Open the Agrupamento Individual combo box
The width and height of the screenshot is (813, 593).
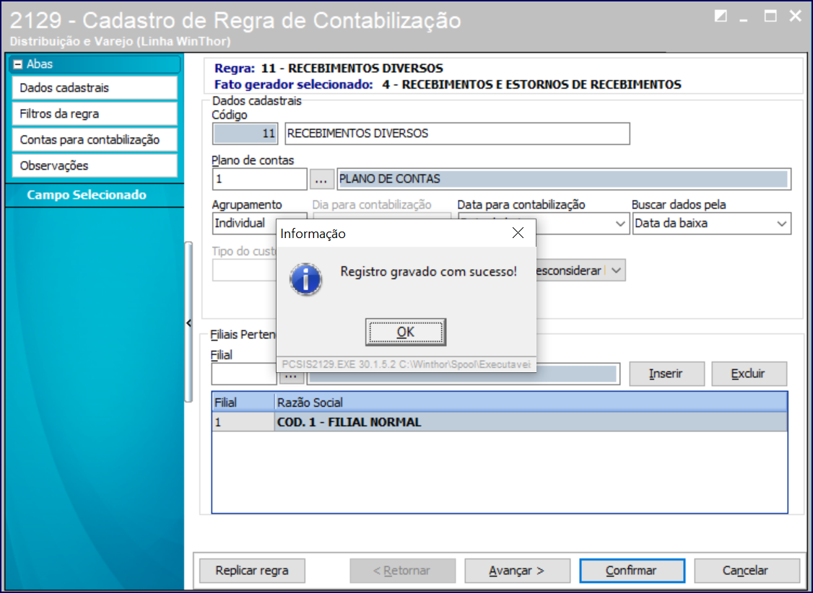(x=245, y=223)
